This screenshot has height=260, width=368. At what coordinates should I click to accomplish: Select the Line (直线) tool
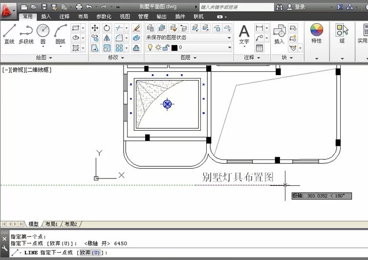point(9,34)
